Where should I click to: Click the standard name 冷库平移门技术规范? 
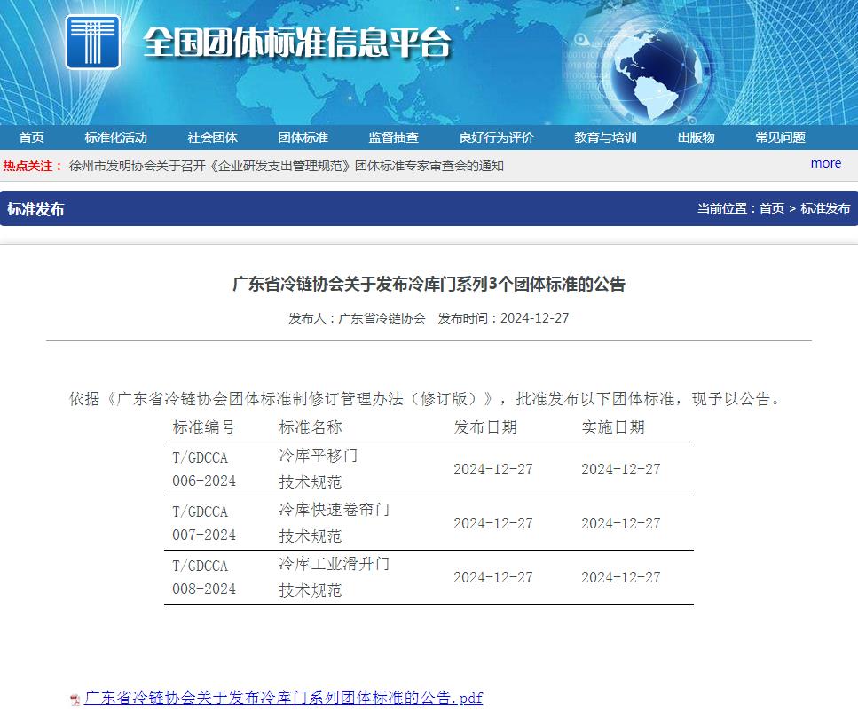coord(319,469)
